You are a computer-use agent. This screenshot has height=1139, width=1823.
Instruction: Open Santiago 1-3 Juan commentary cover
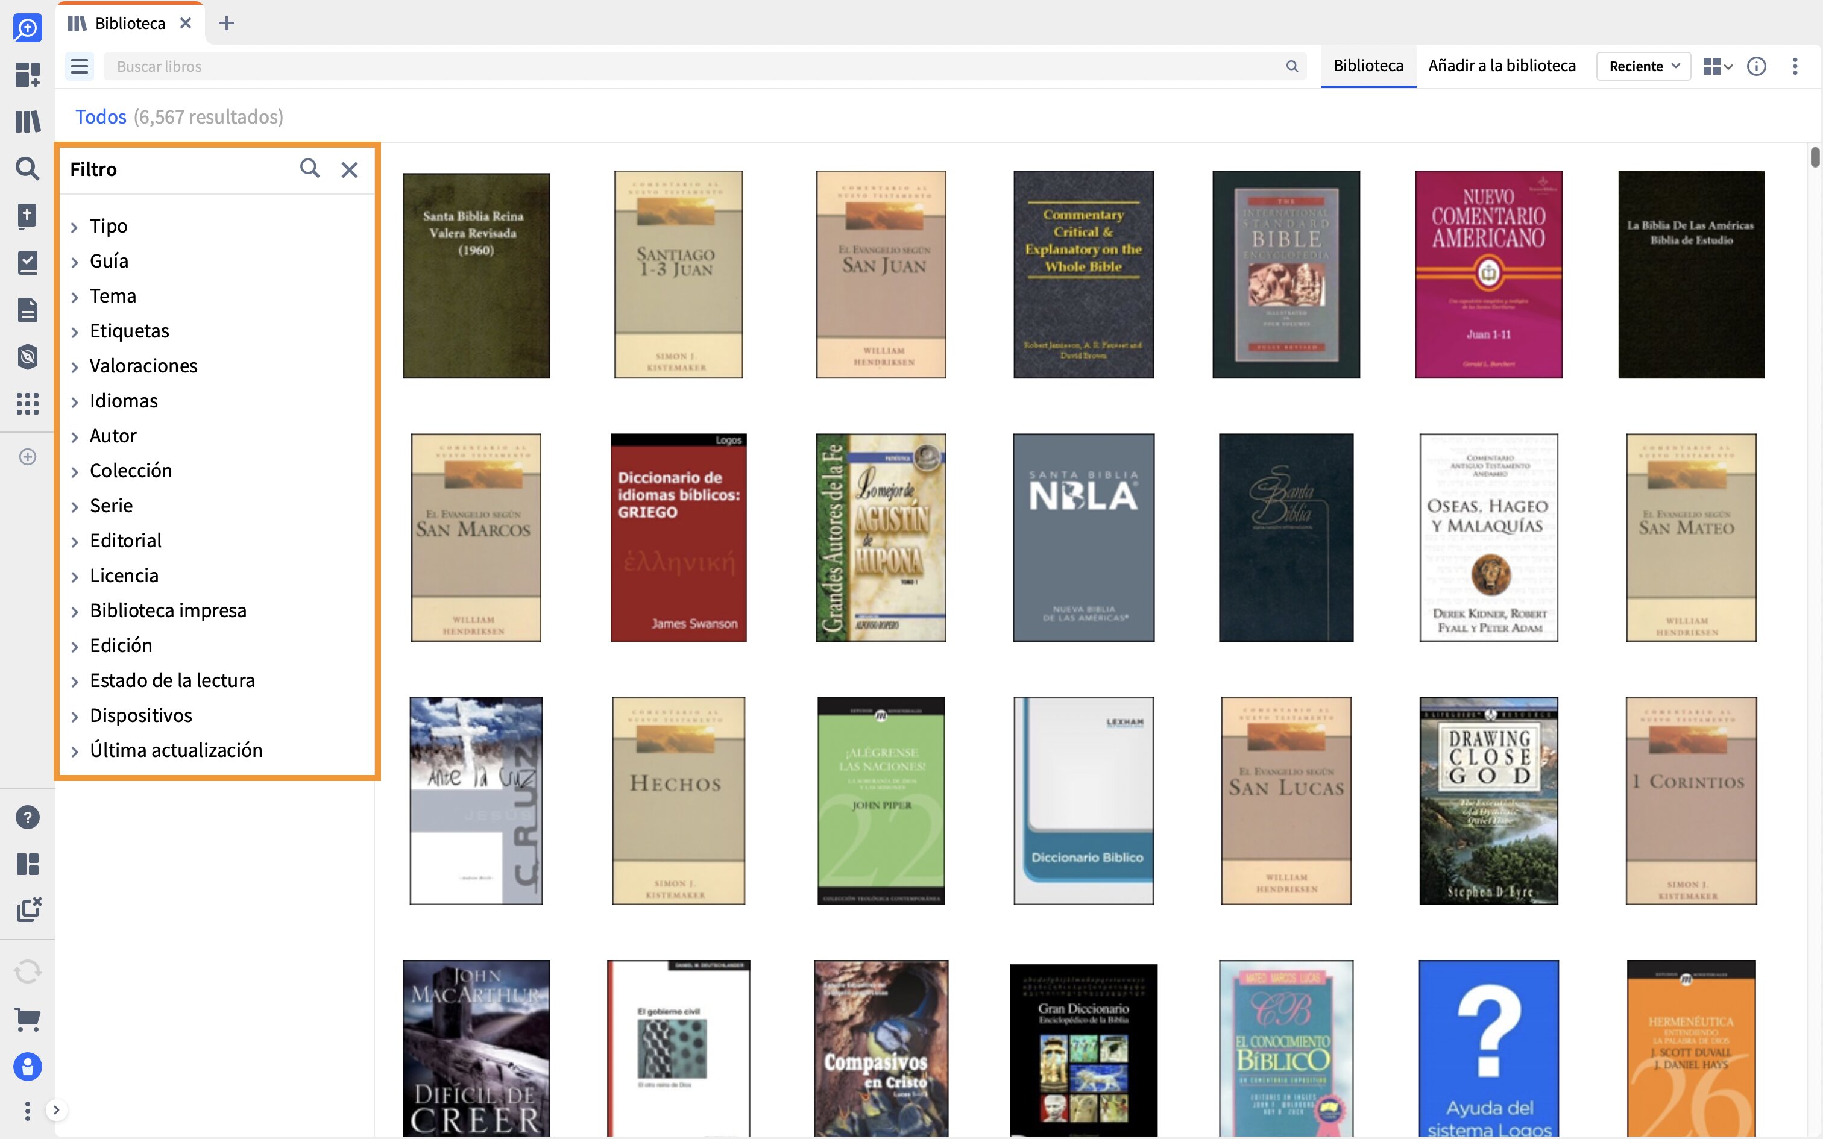(678, 274)
